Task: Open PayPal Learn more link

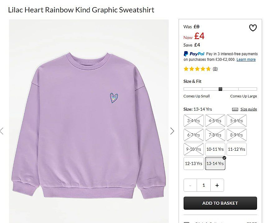Action: [246, 60]
